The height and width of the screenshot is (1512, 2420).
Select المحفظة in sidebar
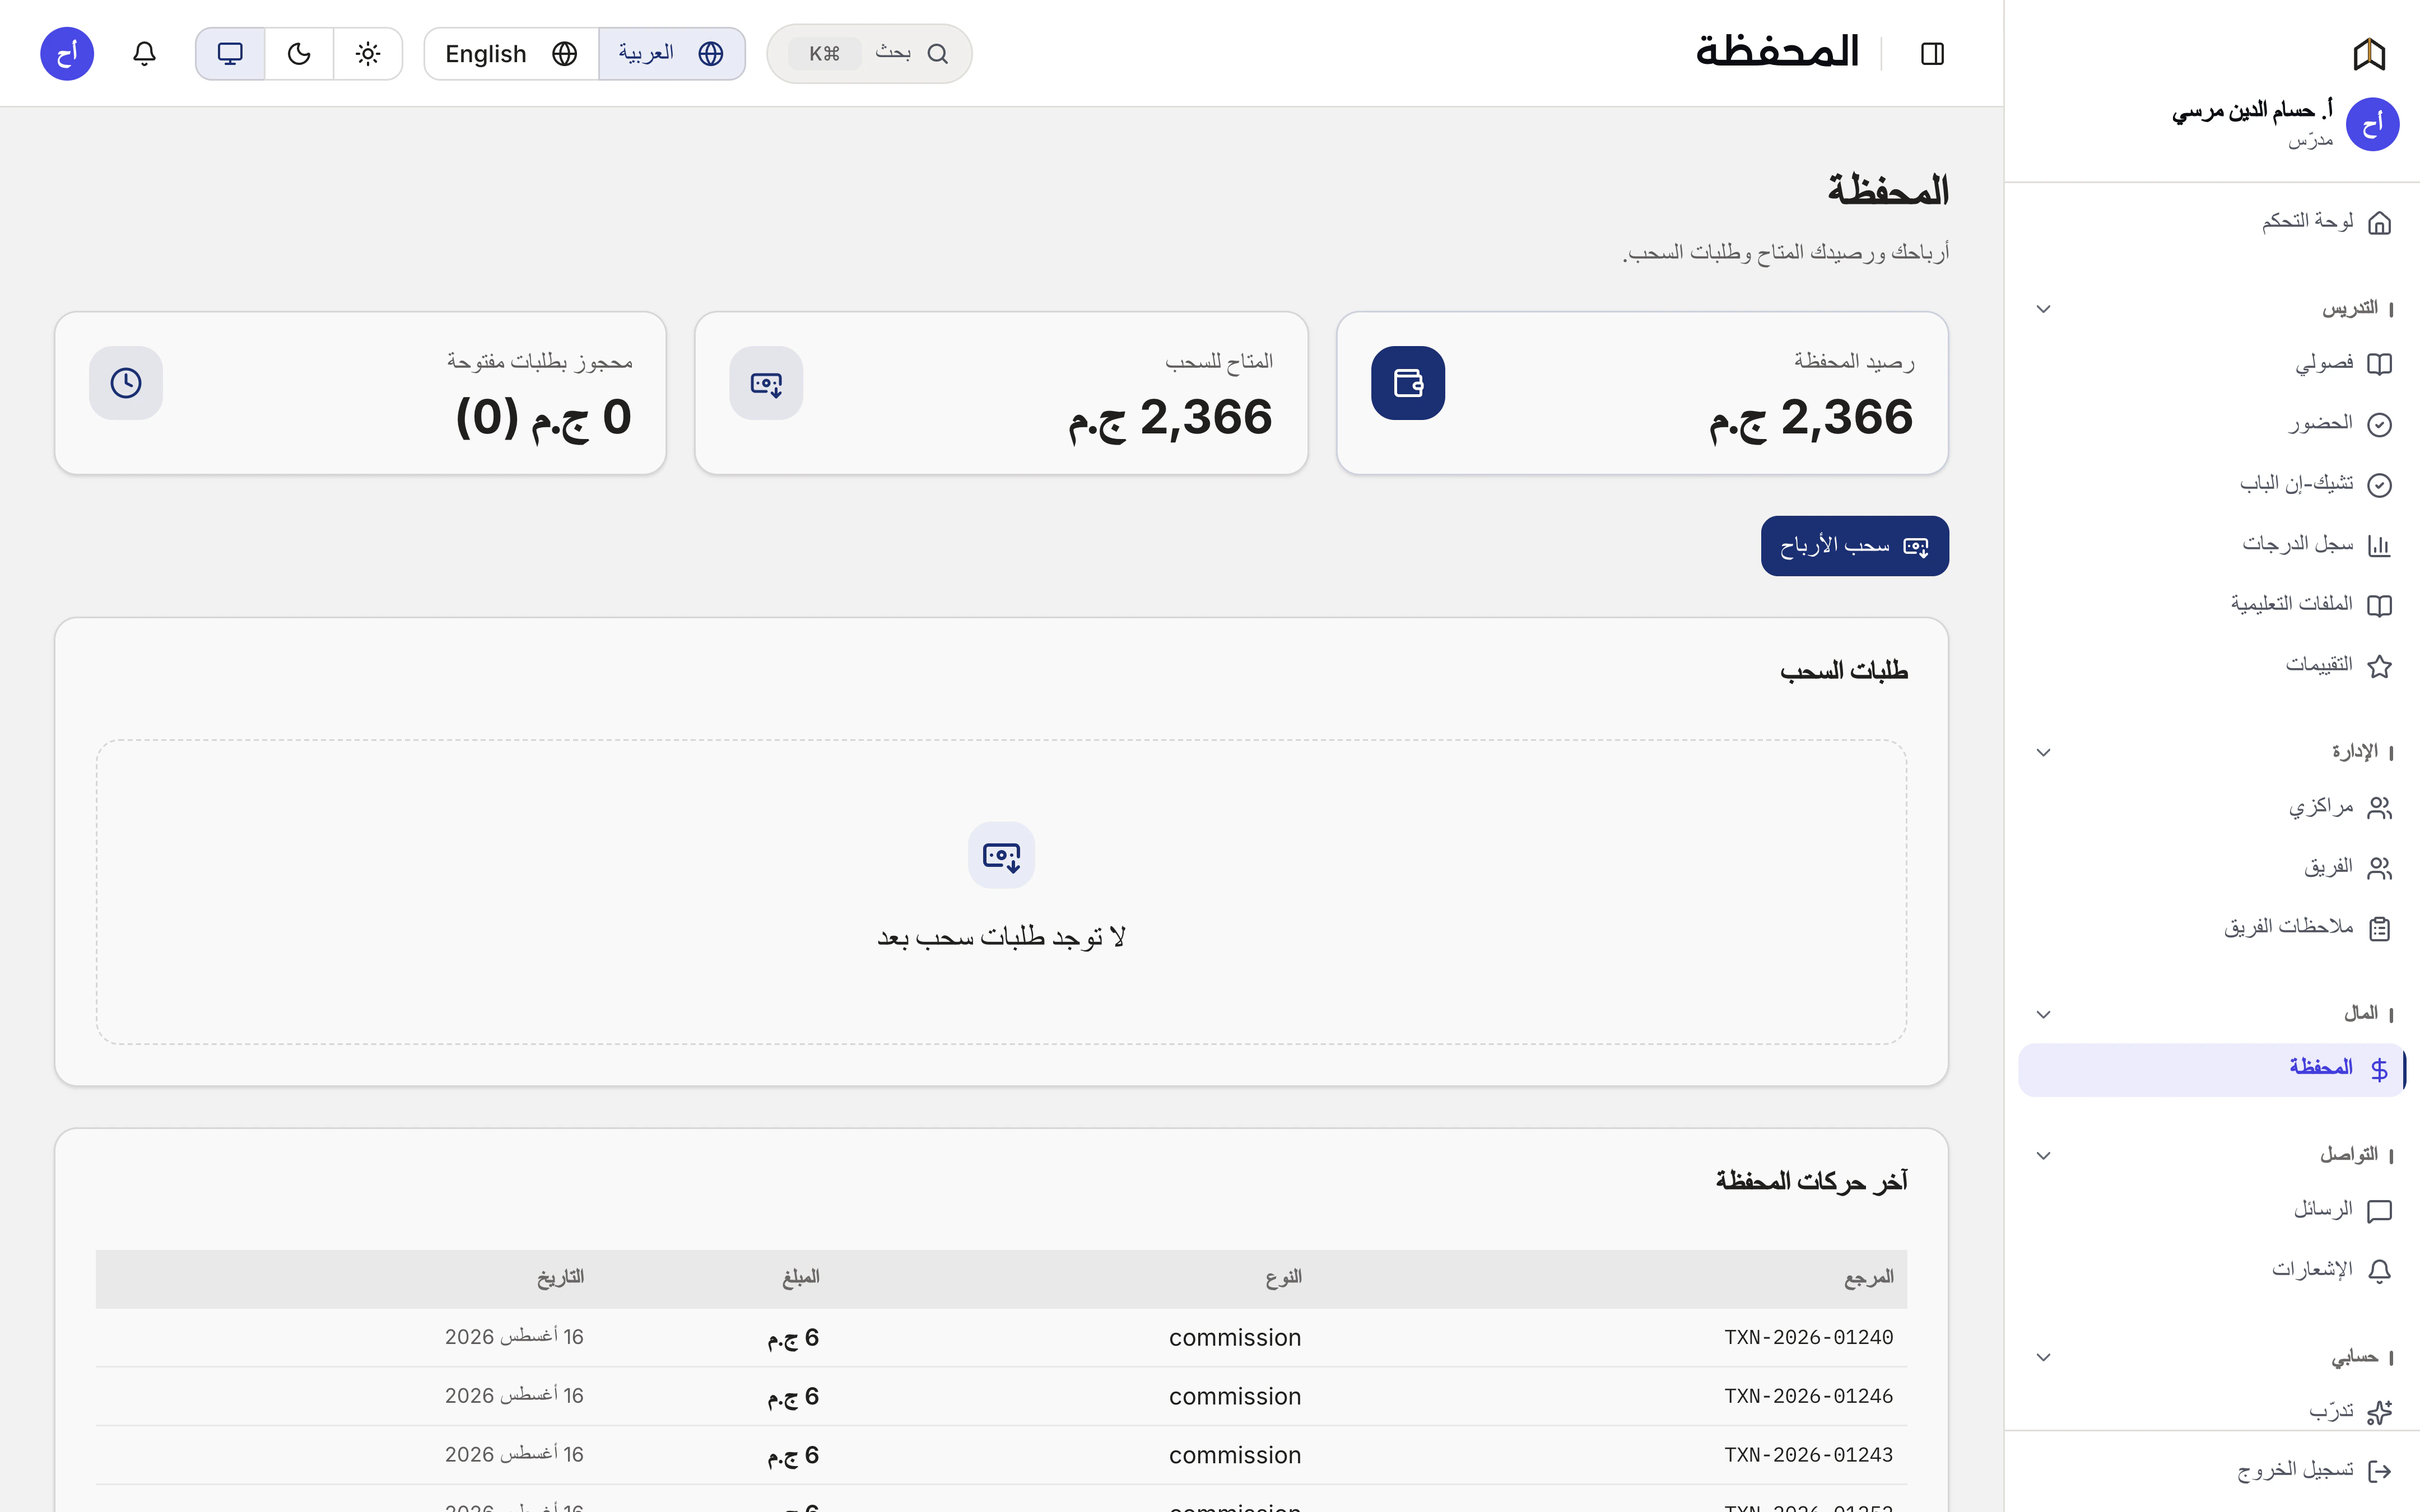coord(2212,1069)
